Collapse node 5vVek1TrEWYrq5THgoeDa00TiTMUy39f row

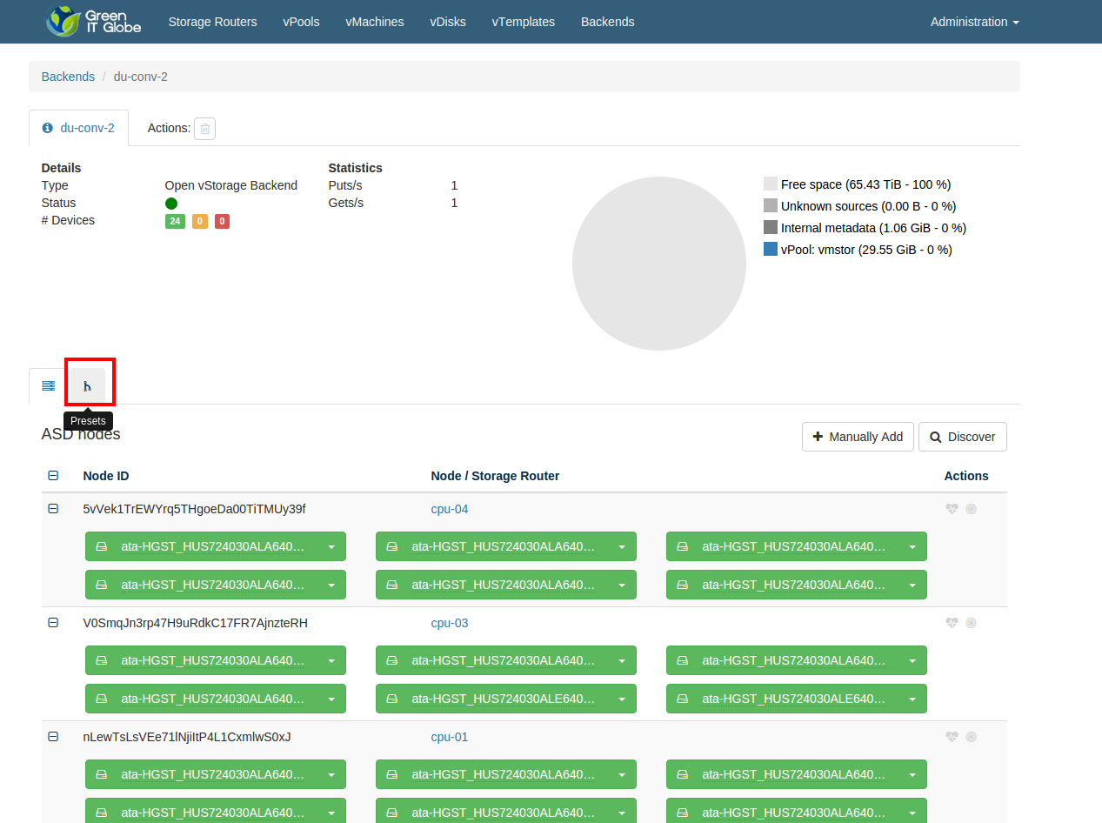[x=53, y=509]
